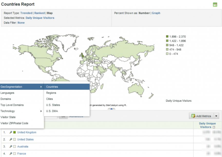Click the magnifier icon beside France

click(x=11, y=154)
